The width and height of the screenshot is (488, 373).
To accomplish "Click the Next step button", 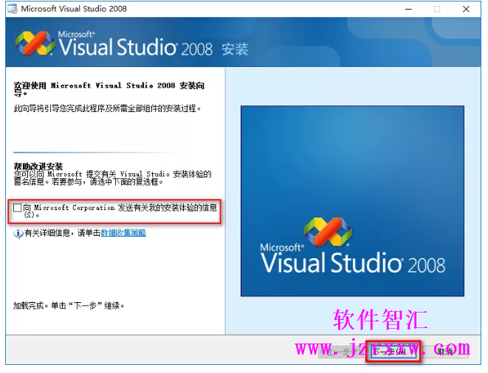I will (394, 352).
